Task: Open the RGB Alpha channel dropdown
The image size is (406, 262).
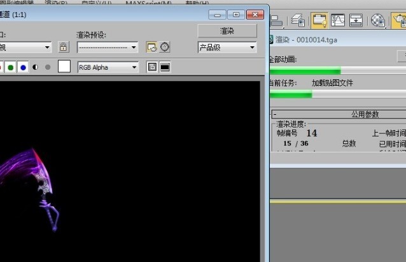Action: 107,67
